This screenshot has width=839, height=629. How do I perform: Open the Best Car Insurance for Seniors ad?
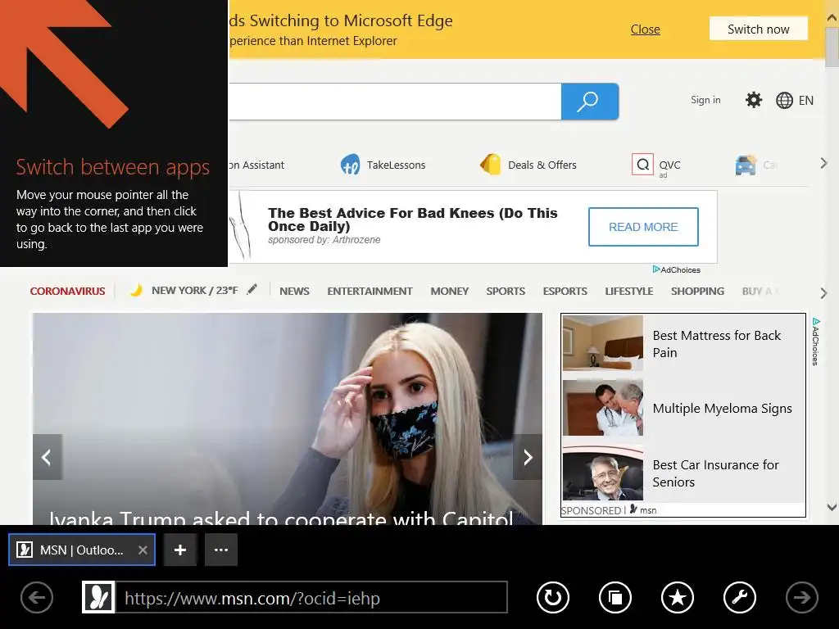(x=715, y=473)
